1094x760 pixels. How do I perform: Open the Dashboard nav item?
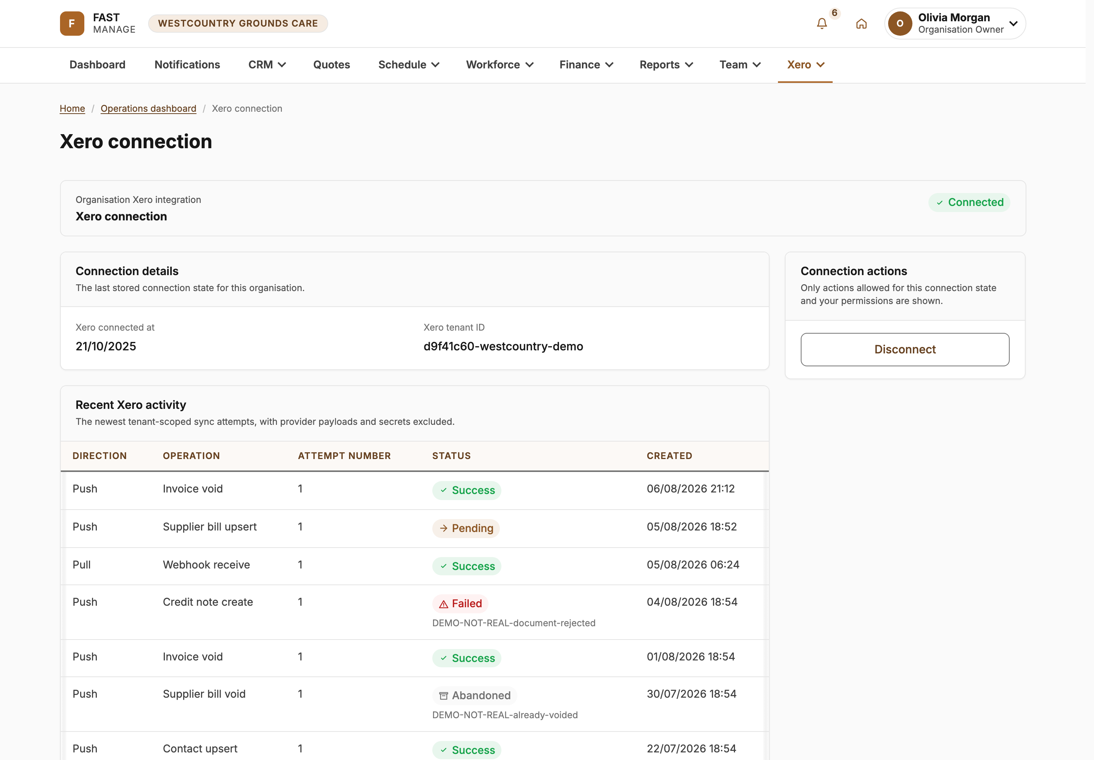pyautogui.click(x=98, y=65)
